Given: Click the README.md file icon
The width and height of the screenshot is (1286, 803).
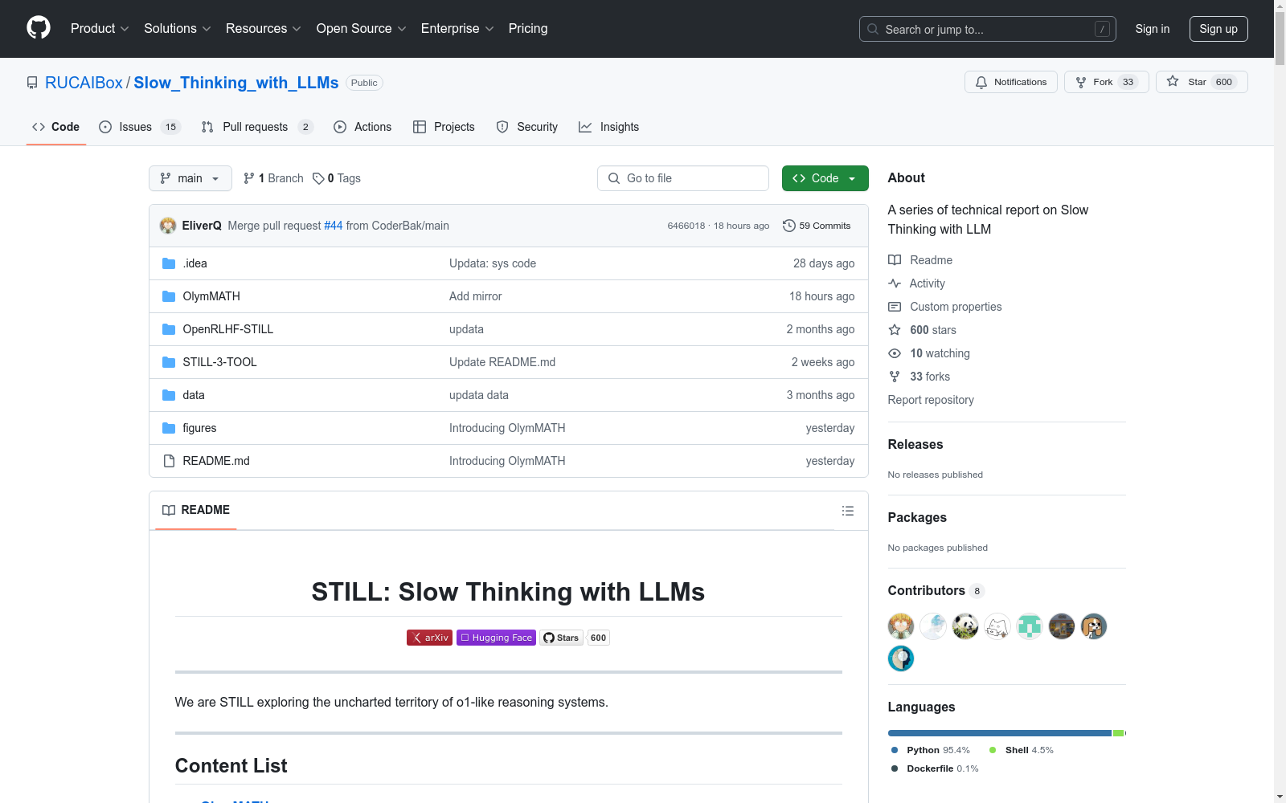Looking at the screenshot, I should click(169, 461).
